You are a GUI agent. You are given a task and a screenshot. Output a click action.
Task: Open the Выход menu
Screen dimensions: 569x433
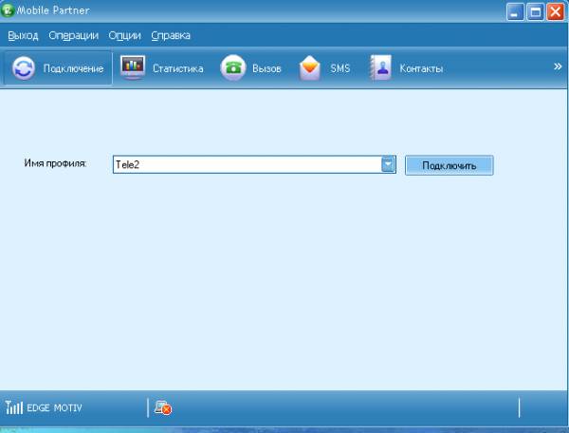click(23, 35)
